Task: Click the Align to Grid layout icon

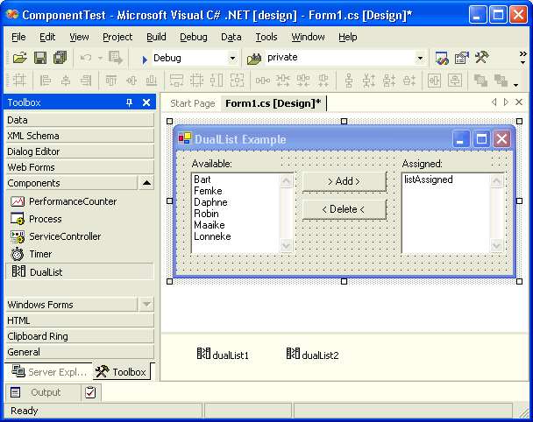Action: pos(19,81)
